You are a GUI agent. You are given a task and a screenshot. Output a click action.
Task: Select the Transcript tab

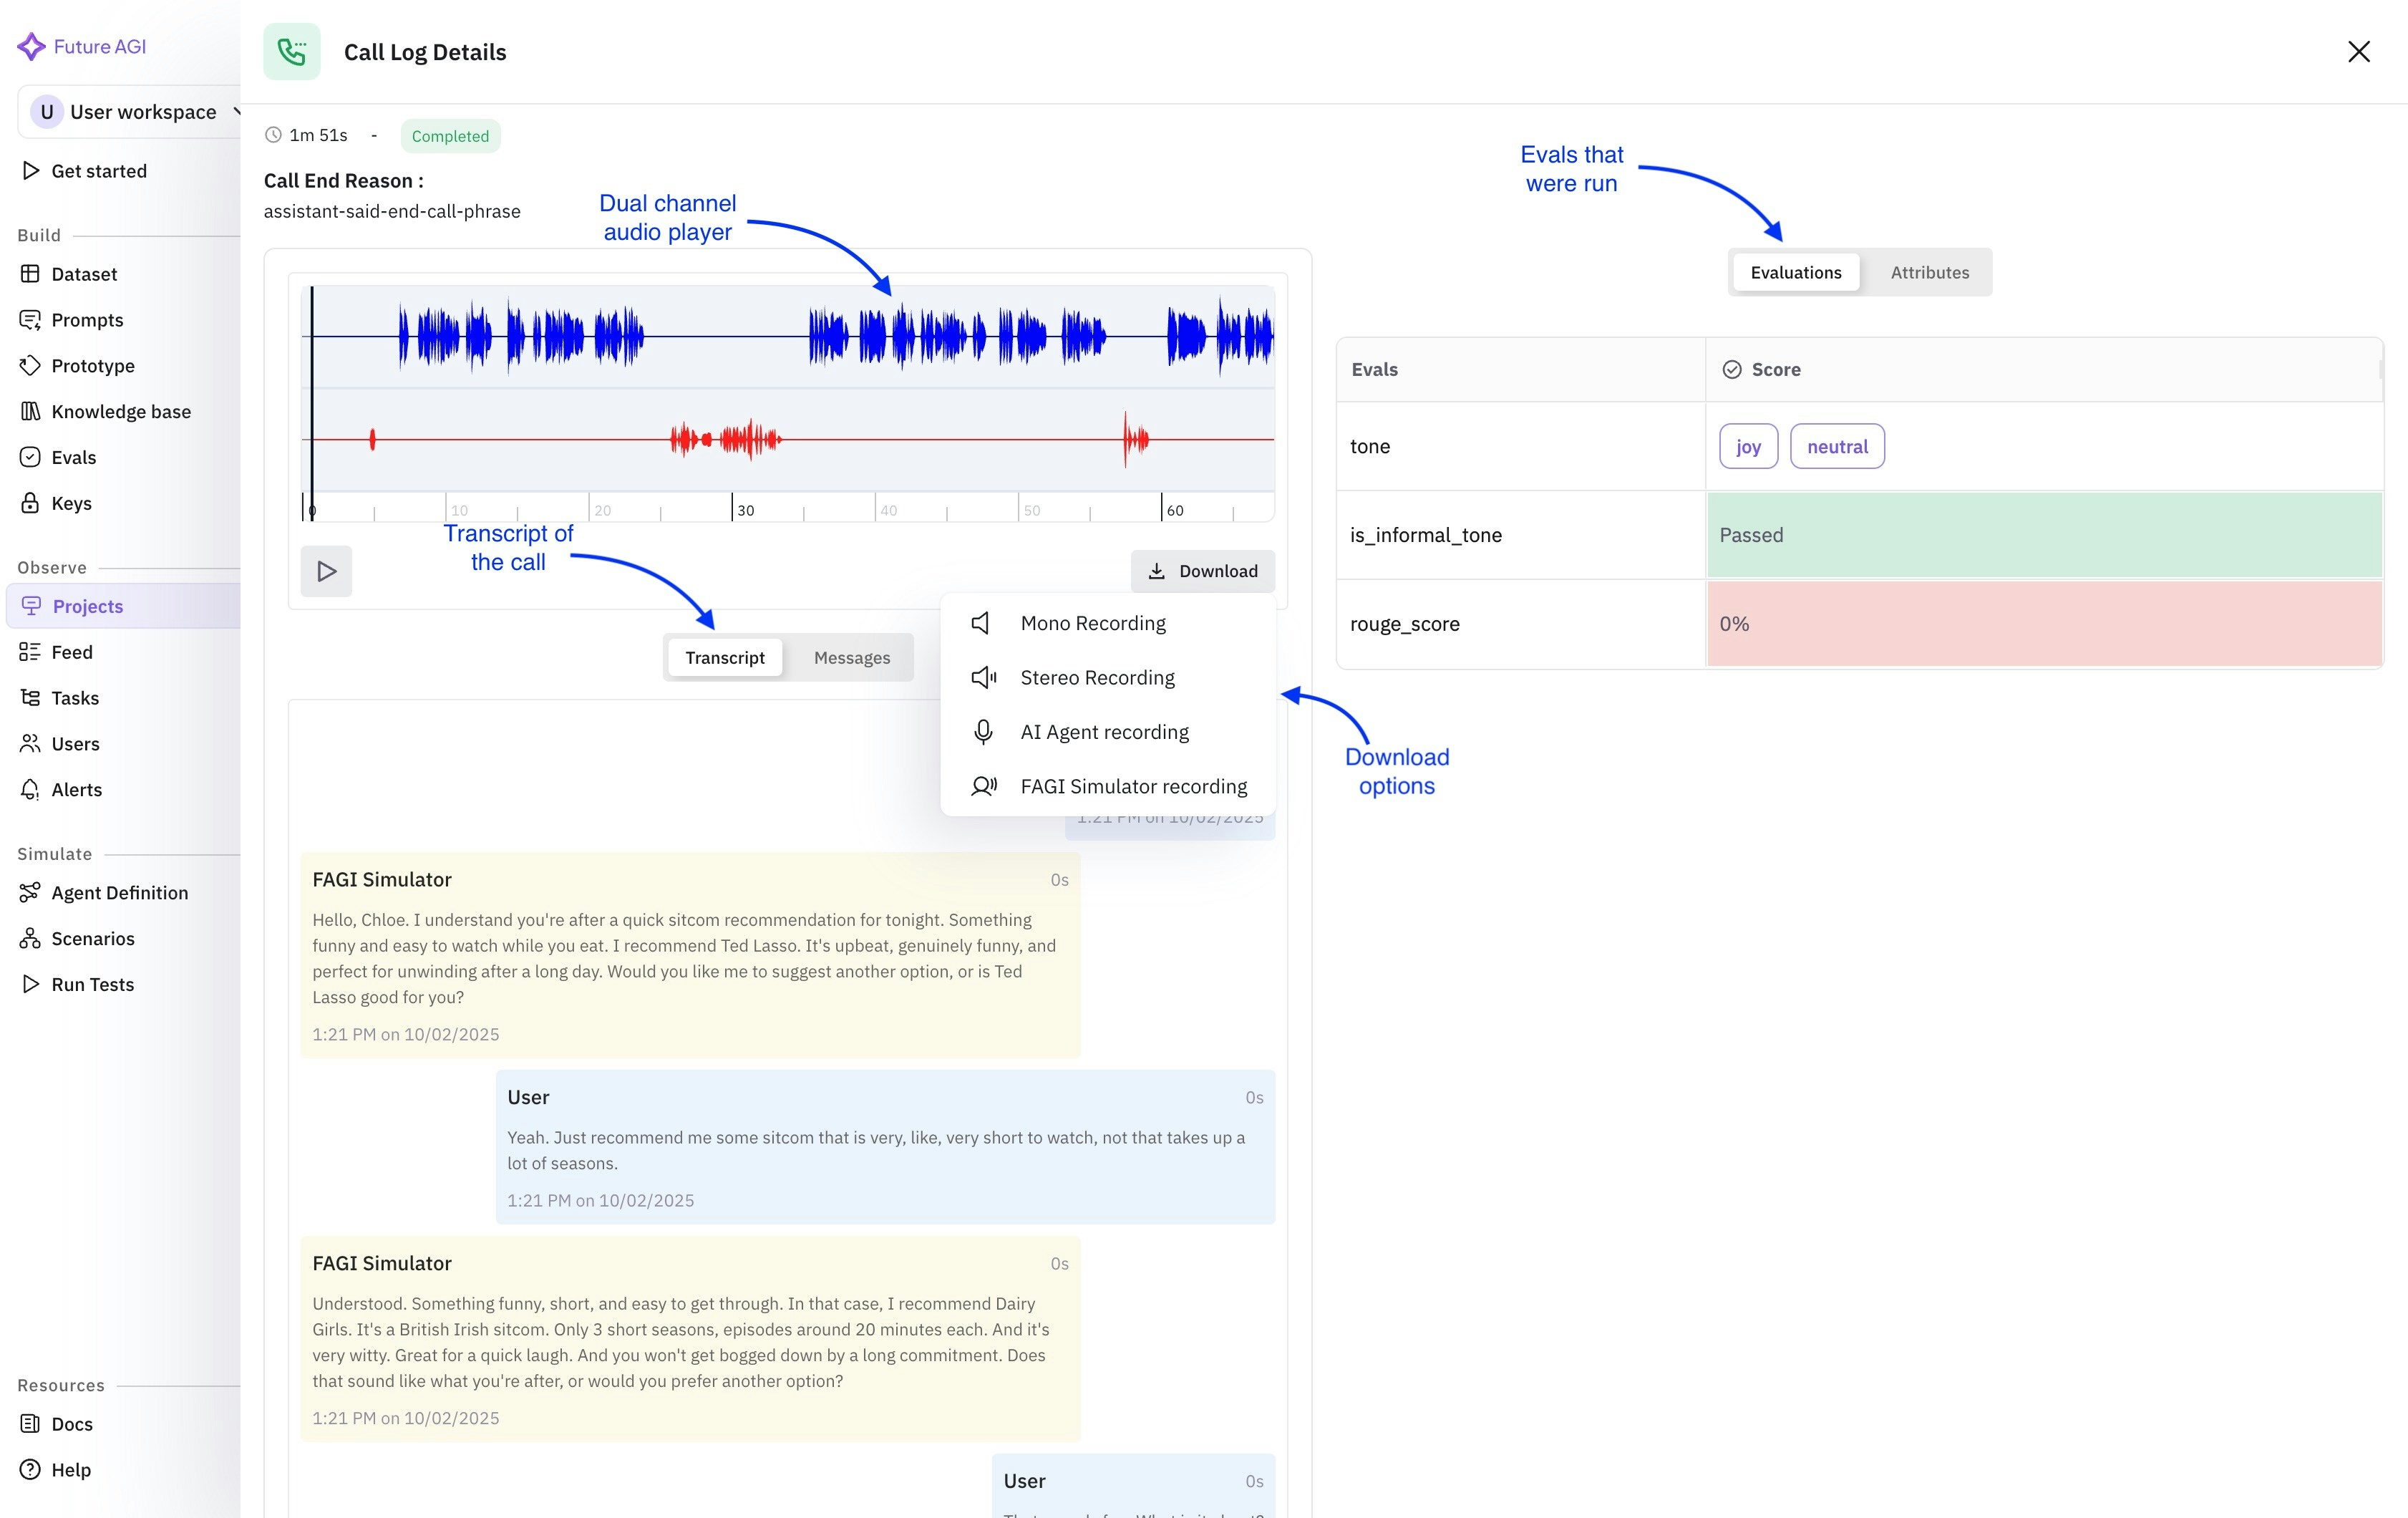[724, 658]
